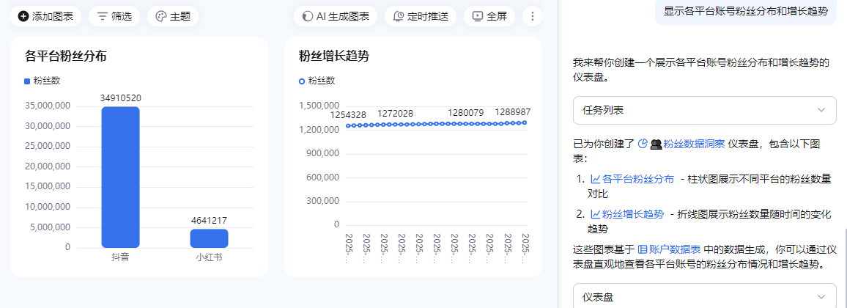Expand the 仪表盘 dropdown

coord(705,297)
